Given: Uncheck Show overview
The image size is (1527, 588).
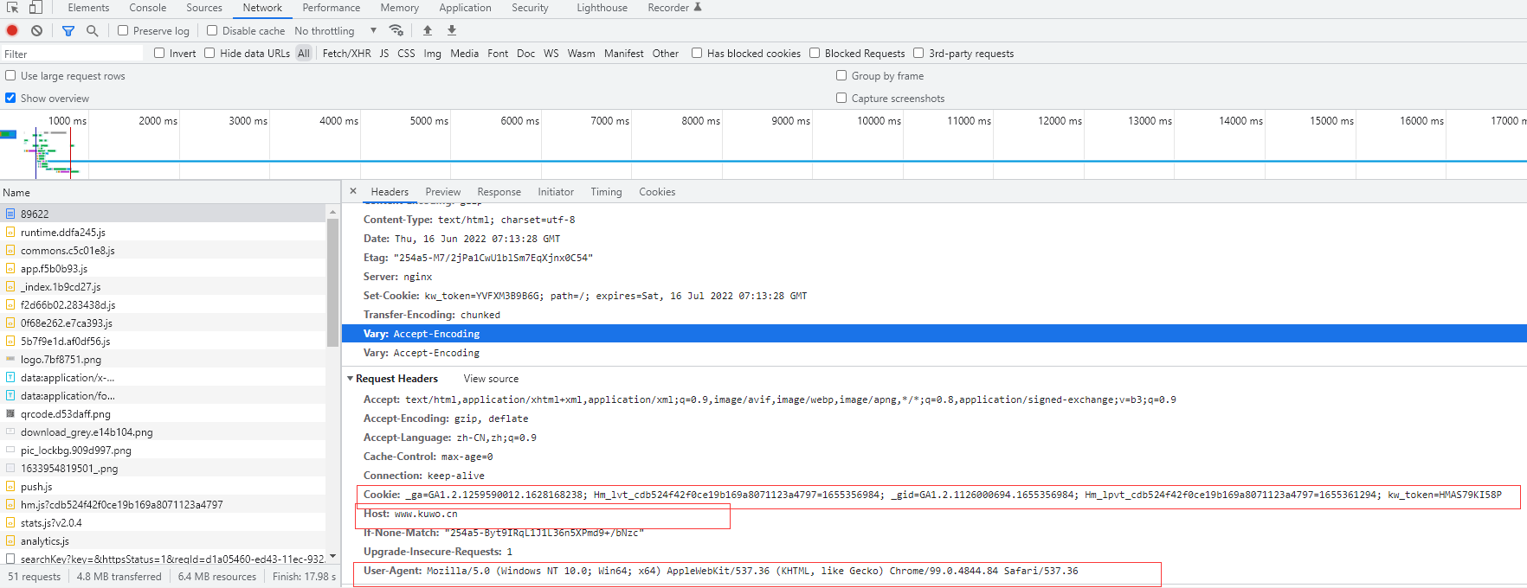Looking at the screenshot, I should (10, 98).
